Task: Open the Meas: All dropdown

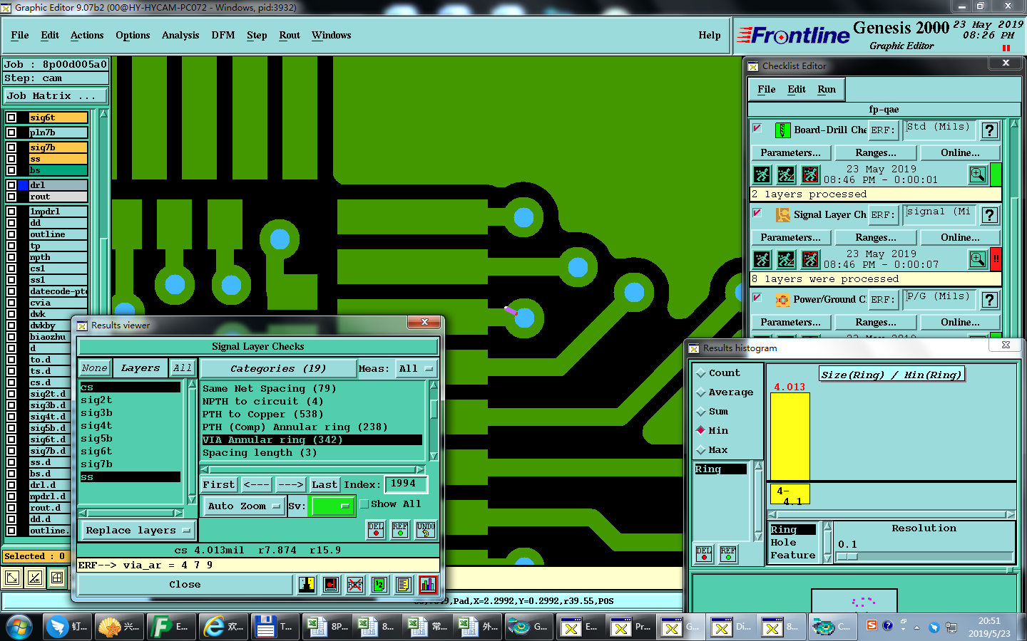Action: coord(416,369)
